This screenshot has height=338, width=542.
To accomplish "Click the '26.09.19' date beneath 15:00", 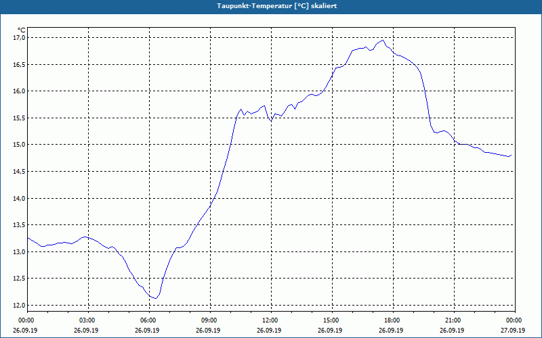I will pyautogui.click(x=330, y=330).
